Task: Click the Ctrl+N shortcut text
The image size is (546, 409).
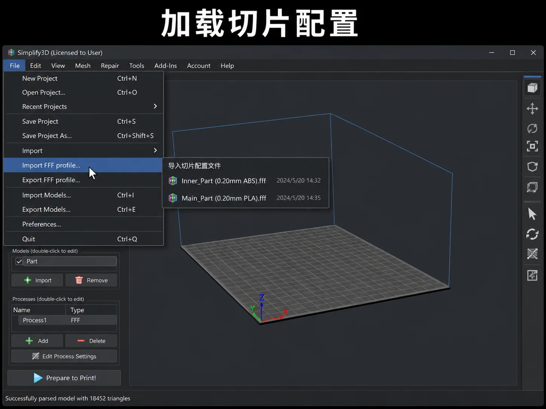Action: [127, 78]
